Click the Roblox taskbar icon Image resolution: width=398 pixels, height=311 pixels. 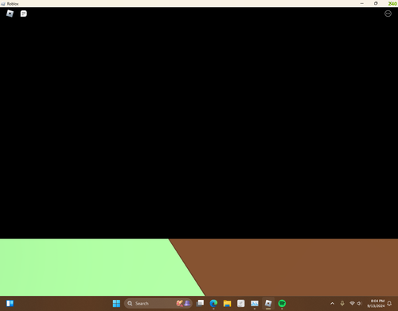click(268, 303)
